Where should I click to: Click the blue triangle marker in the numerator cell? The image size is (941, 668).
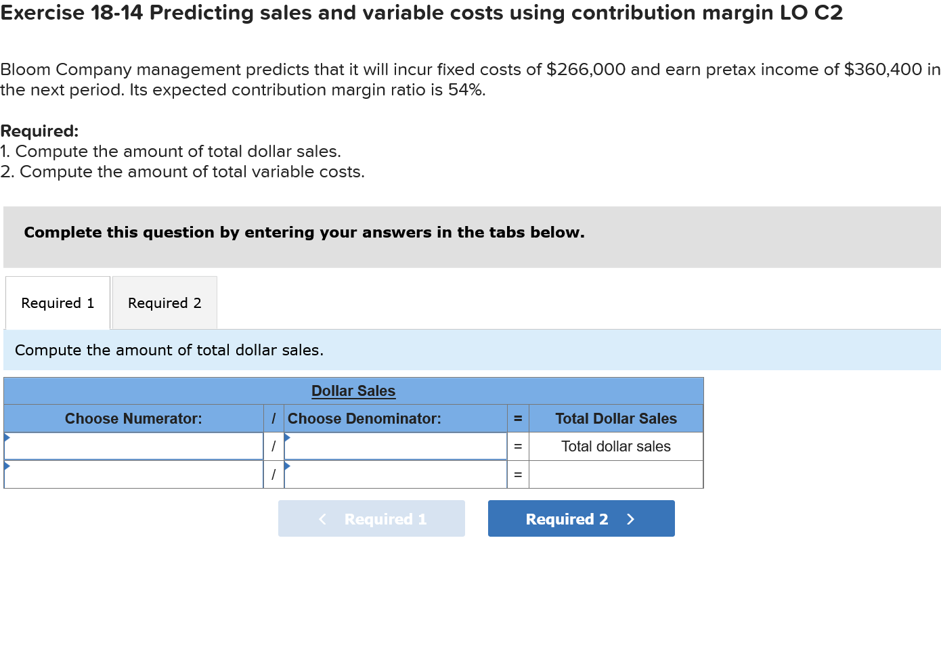pyautogui.click(x=6, y=437)
